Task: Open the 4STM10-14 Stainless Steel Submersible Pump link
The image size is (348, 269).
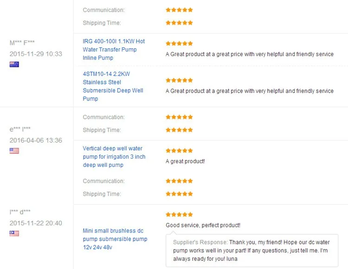Action: (x=114, y=86)
